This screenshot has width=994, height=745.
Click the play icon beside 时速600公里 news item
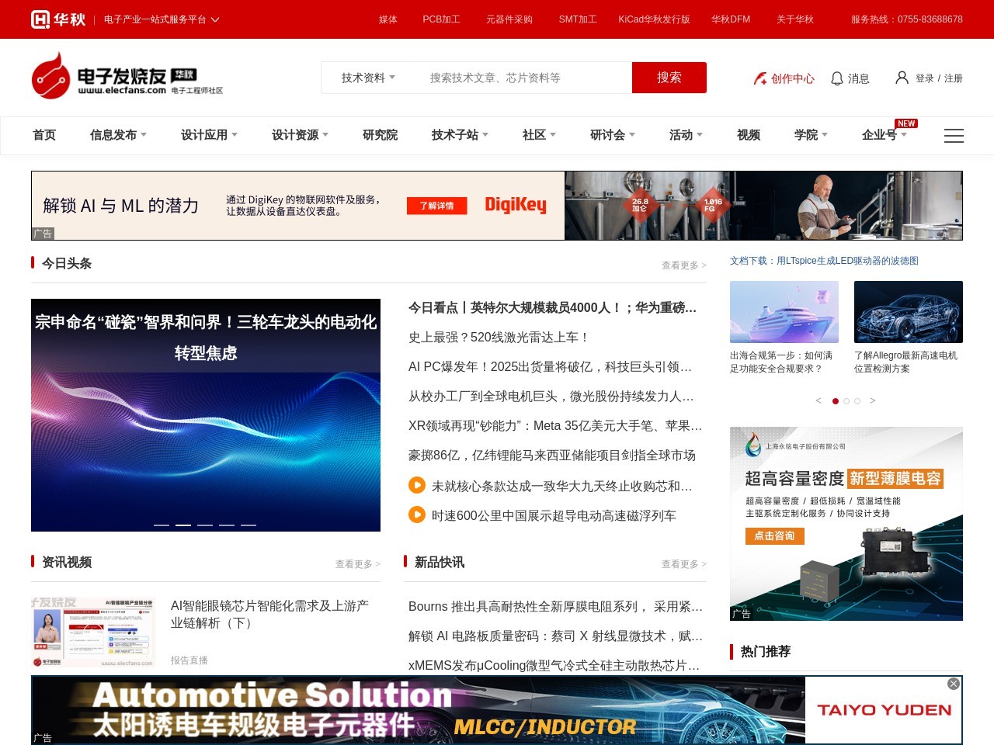tap(416, 515)
